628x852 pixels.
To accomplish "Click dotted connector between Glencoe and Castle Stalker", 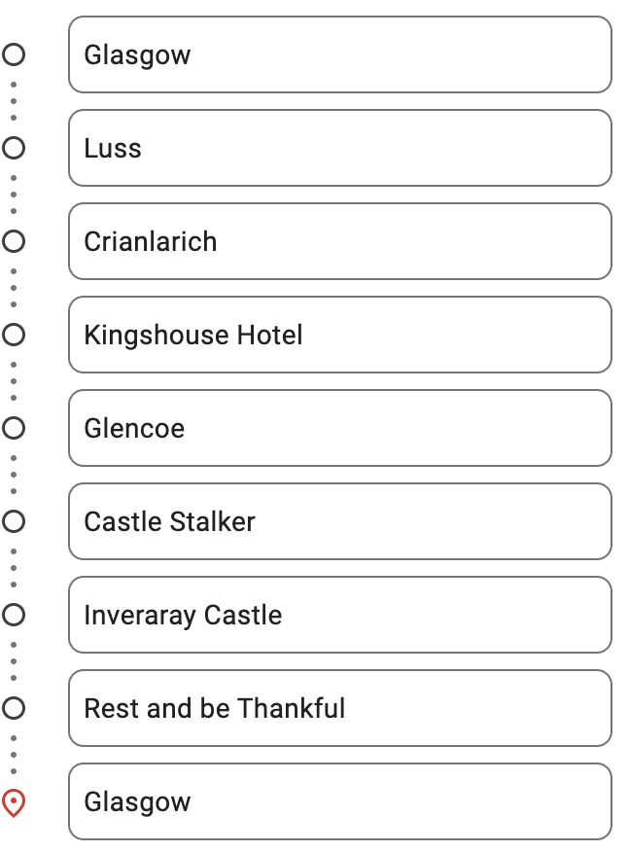I will click(14, 475).
